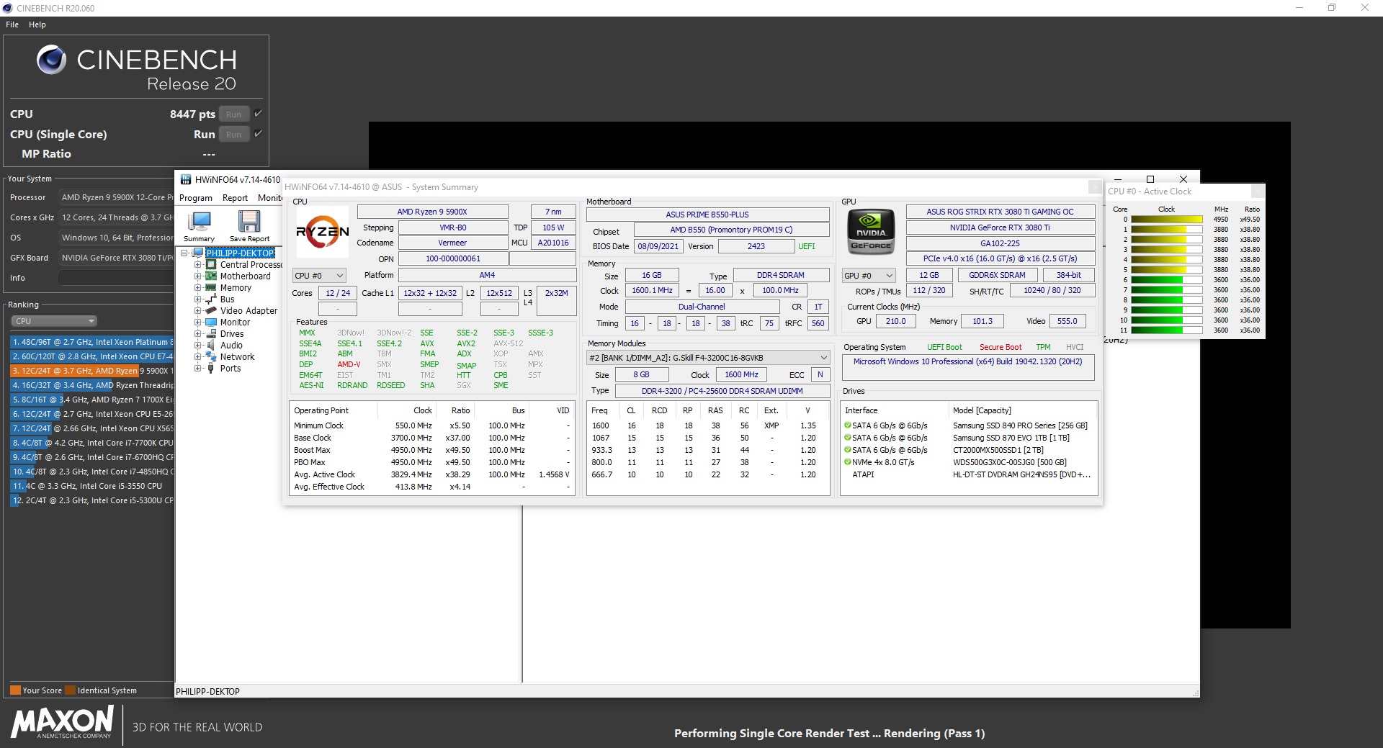The image size is (1383, 748).
Task: Click the orange Your Score legend swatch
Action: click(15, 690)
